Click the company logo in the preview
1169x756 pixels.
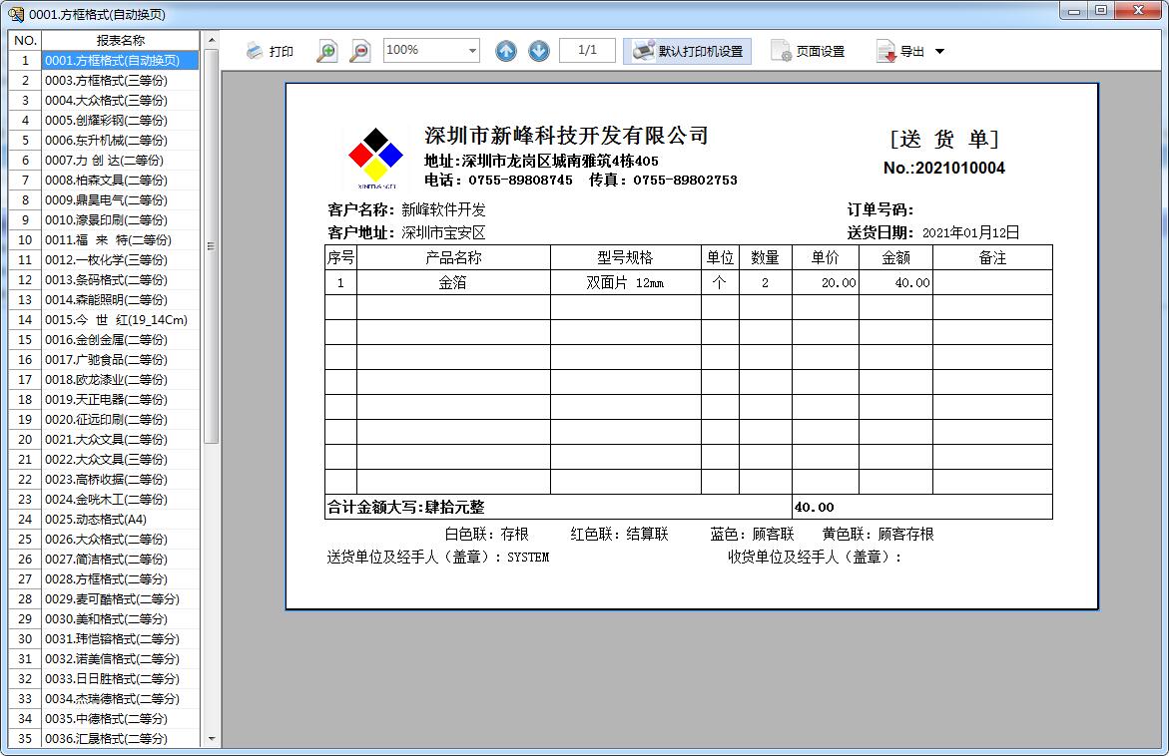coord(375,158)
